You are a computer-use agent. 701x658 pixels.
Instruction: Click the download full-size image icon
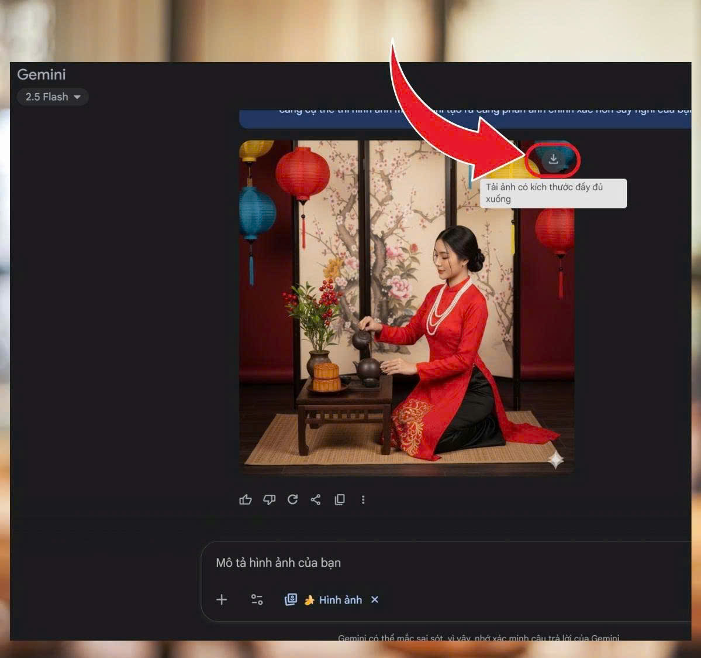553,159
